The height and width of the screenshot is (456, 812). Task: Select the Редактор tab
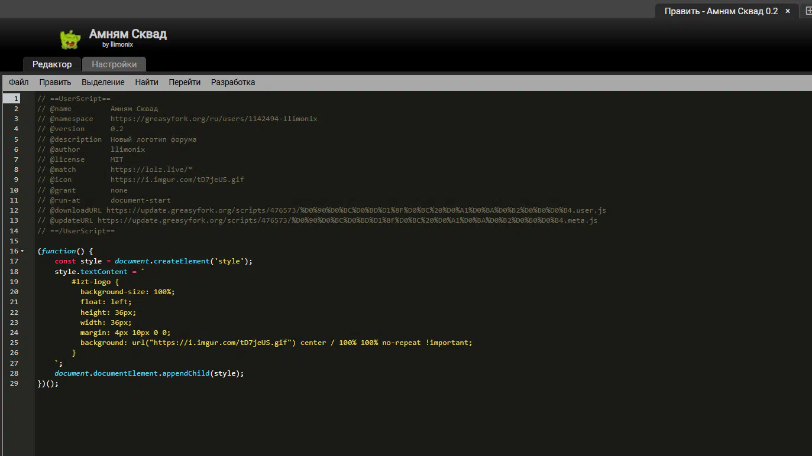click(x=52, y=64)
